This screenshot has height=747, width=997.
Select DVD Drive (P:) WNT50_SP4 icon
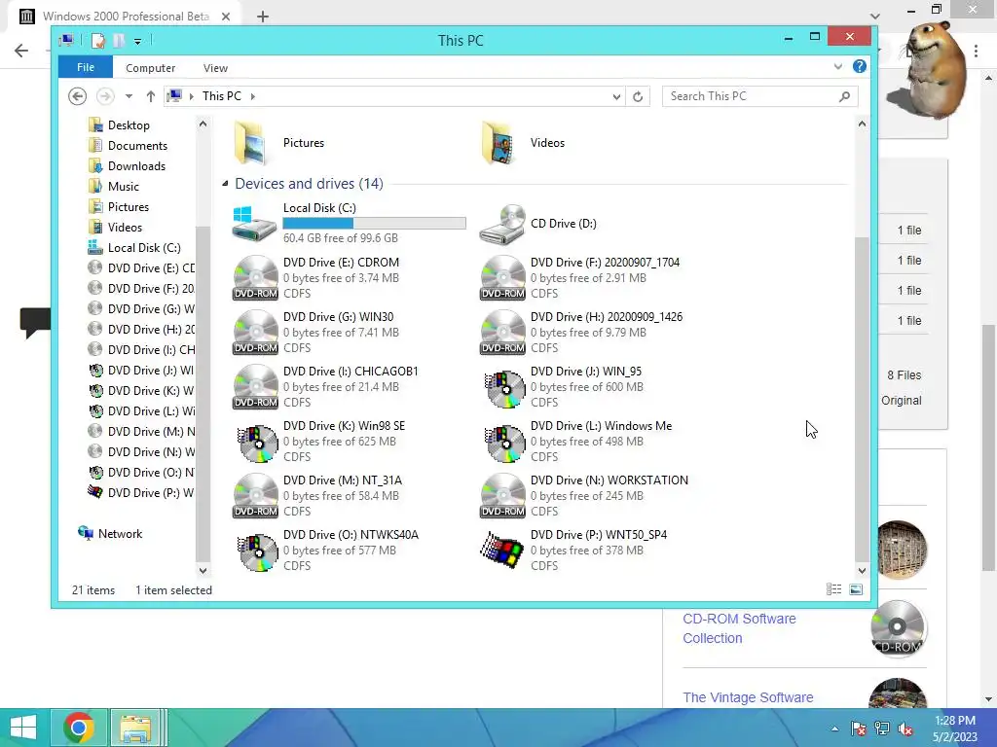coord(501,551)
